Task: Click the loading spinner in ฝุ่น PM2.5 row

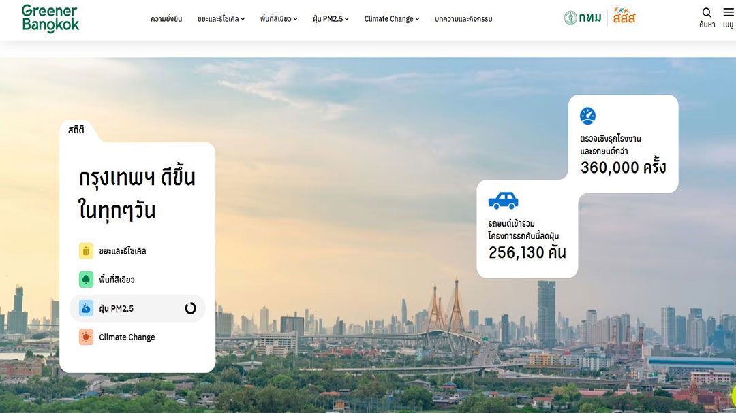Action: click(190, 308)
